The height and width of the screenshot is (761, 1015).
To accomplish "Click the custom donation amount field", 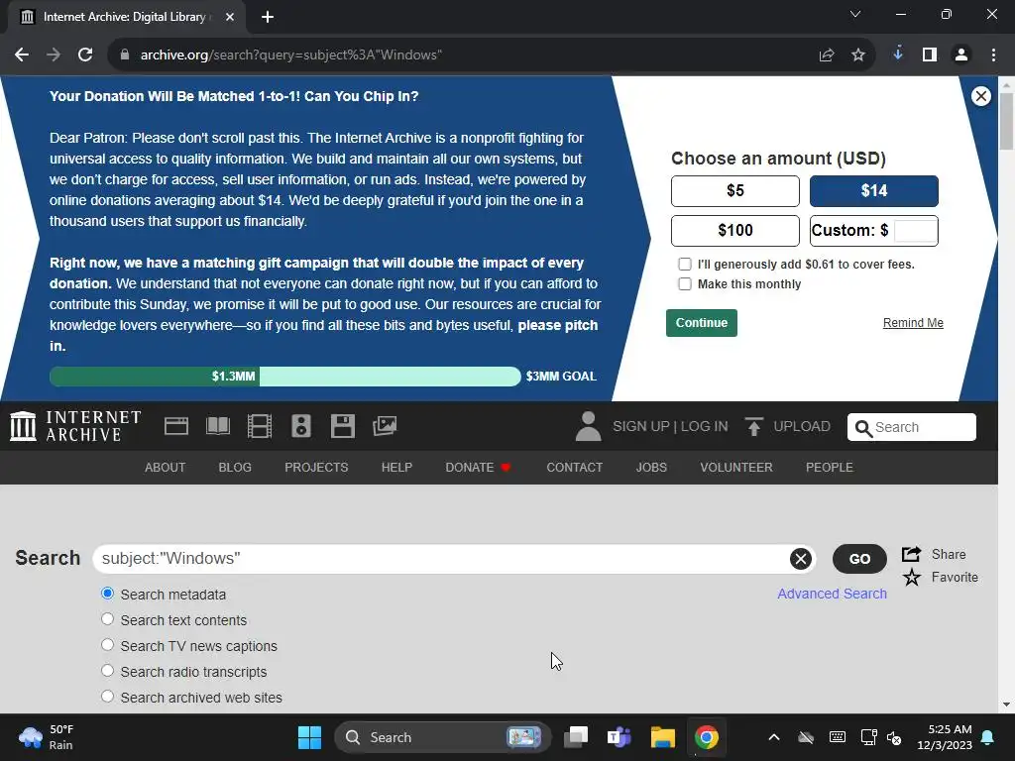I will pyautogui.click(x=915, y=230).
